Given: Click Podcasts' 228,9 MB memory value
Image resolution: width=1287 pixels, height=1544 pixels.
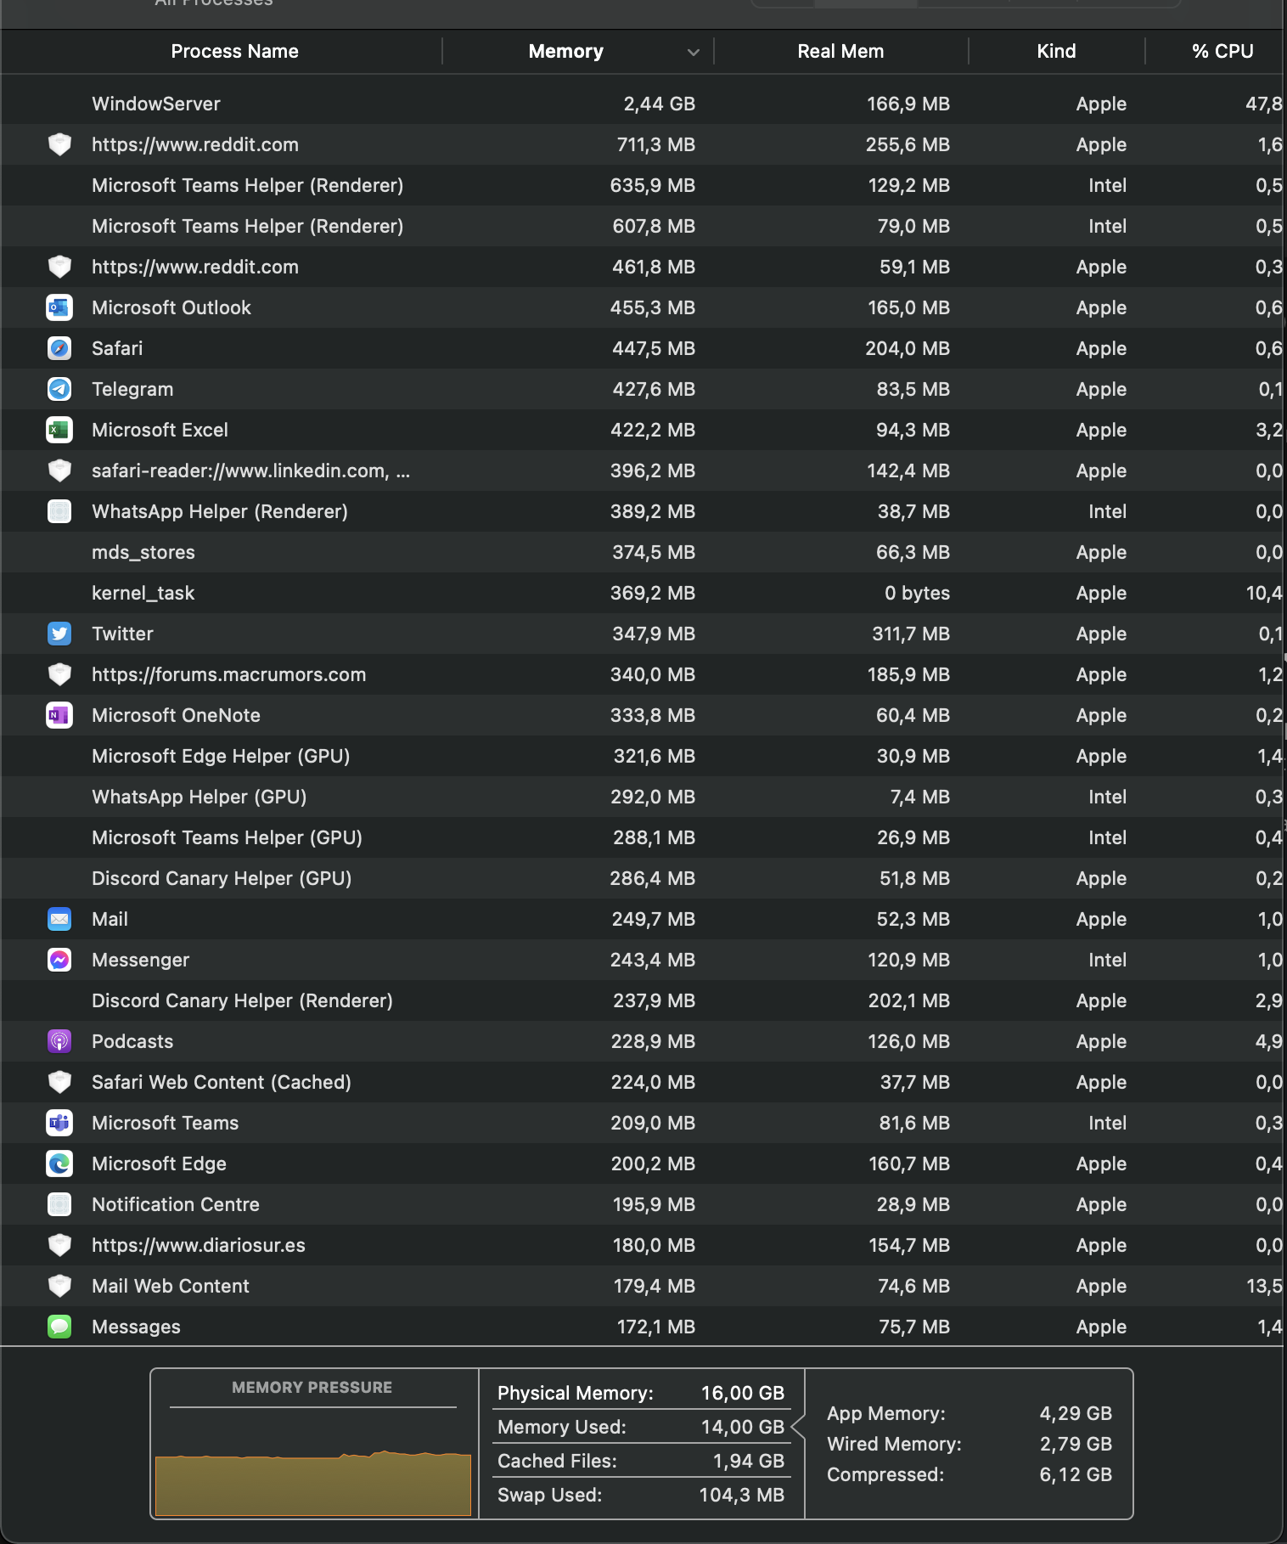Looking at the screenshot, I should [x=653, y=1041].
